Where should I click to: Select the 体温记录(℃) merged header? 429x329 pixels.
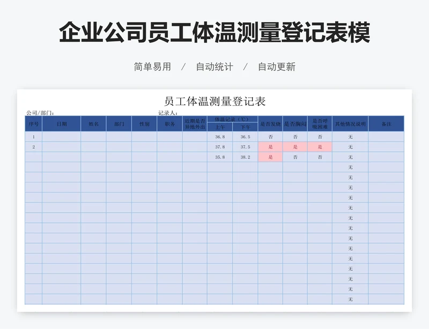click(233, 119)
